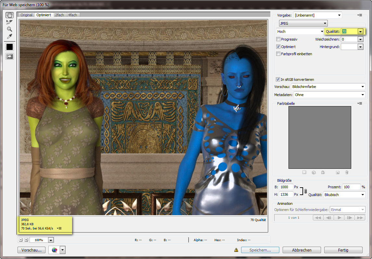Open the optimize panel menu icon
372x259 pixels.
(360, 15)
